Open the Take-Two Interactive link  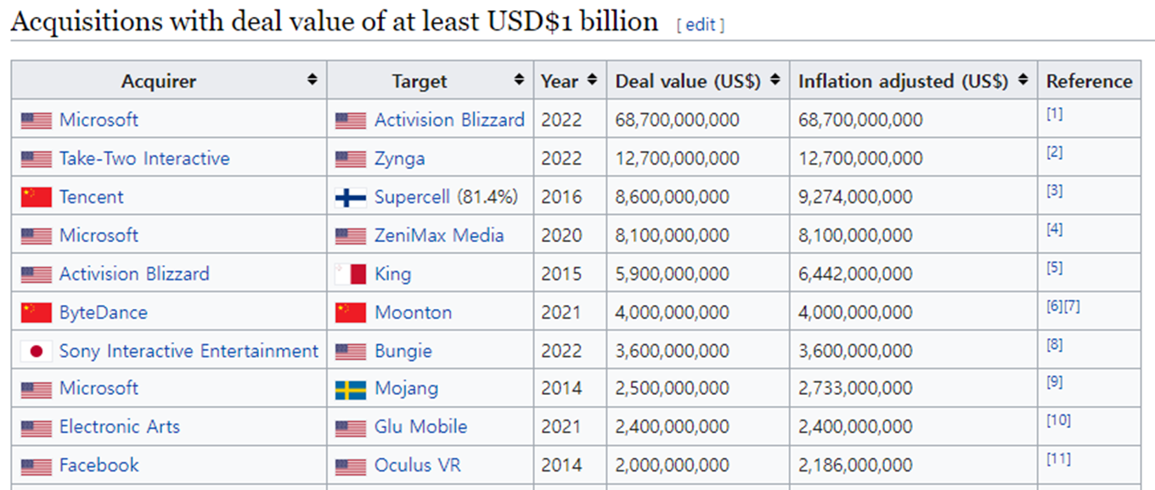(x=144, y=159)
